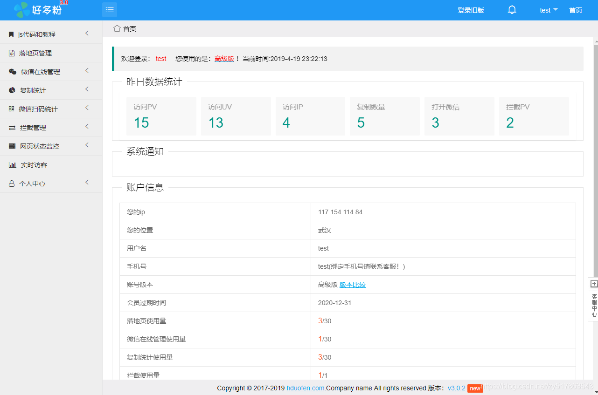Click the 访问PV stat card

coord(161,116)
